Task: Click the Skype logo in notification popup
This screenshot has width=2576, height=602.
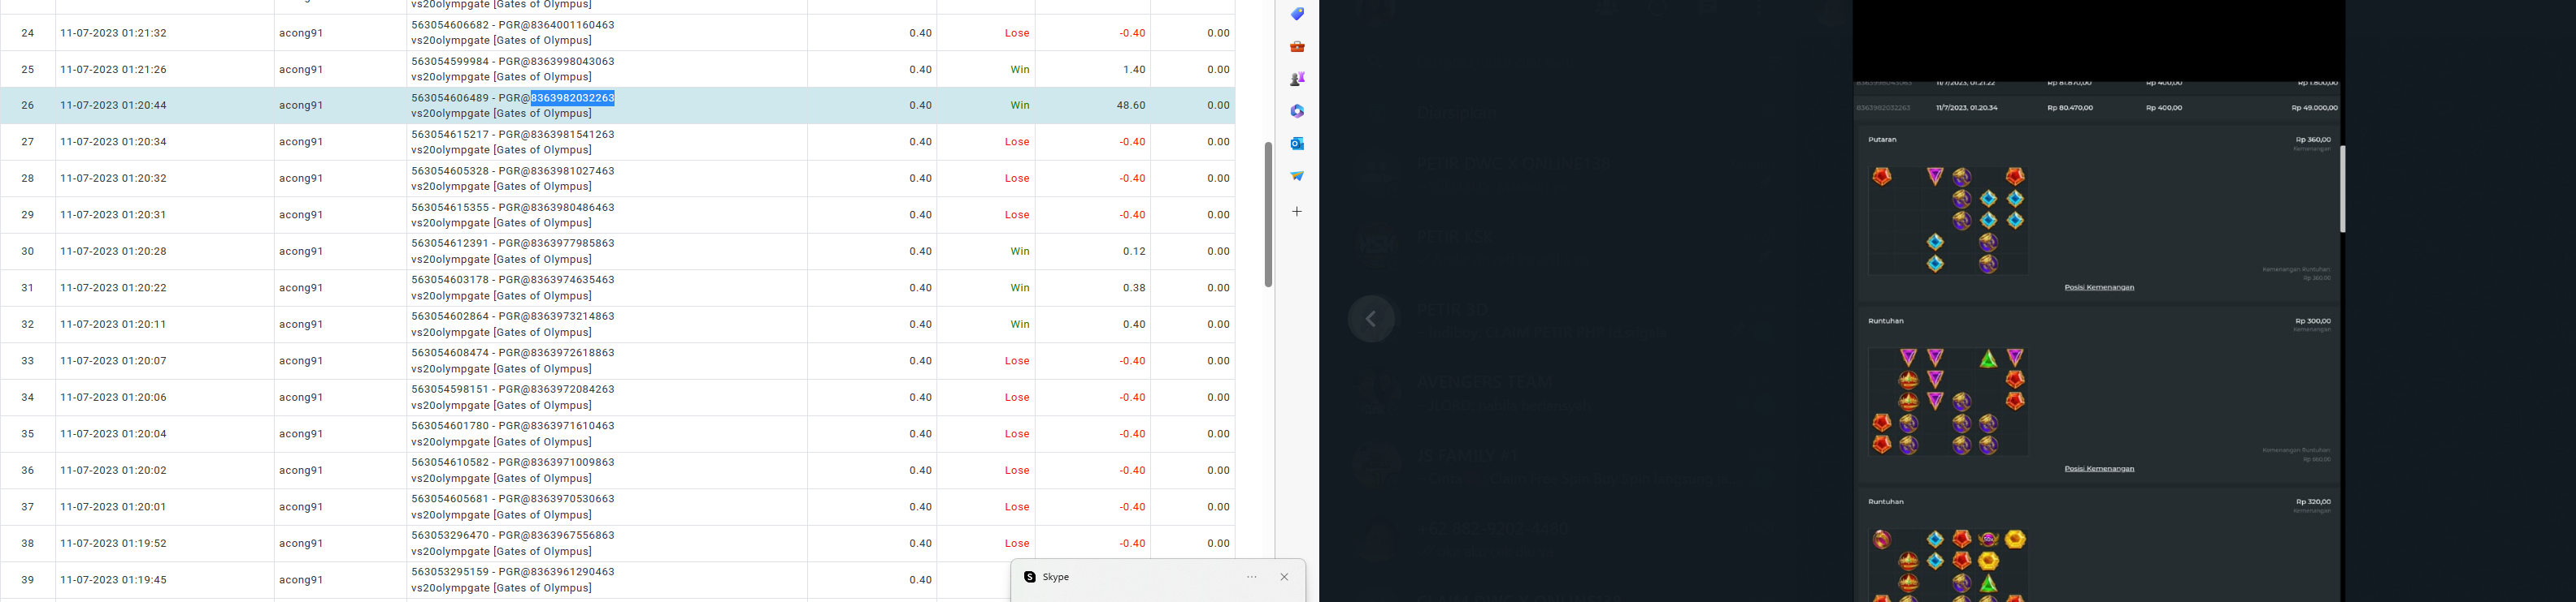Action: [x=1030, y=577]
